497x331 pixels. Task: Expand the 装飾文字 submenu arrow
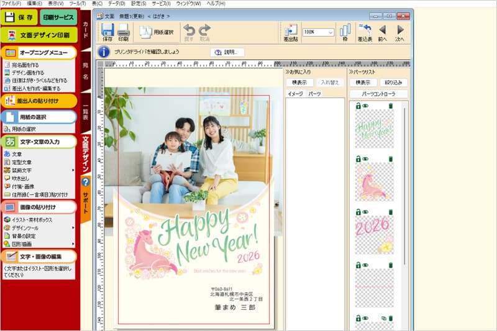73,170
